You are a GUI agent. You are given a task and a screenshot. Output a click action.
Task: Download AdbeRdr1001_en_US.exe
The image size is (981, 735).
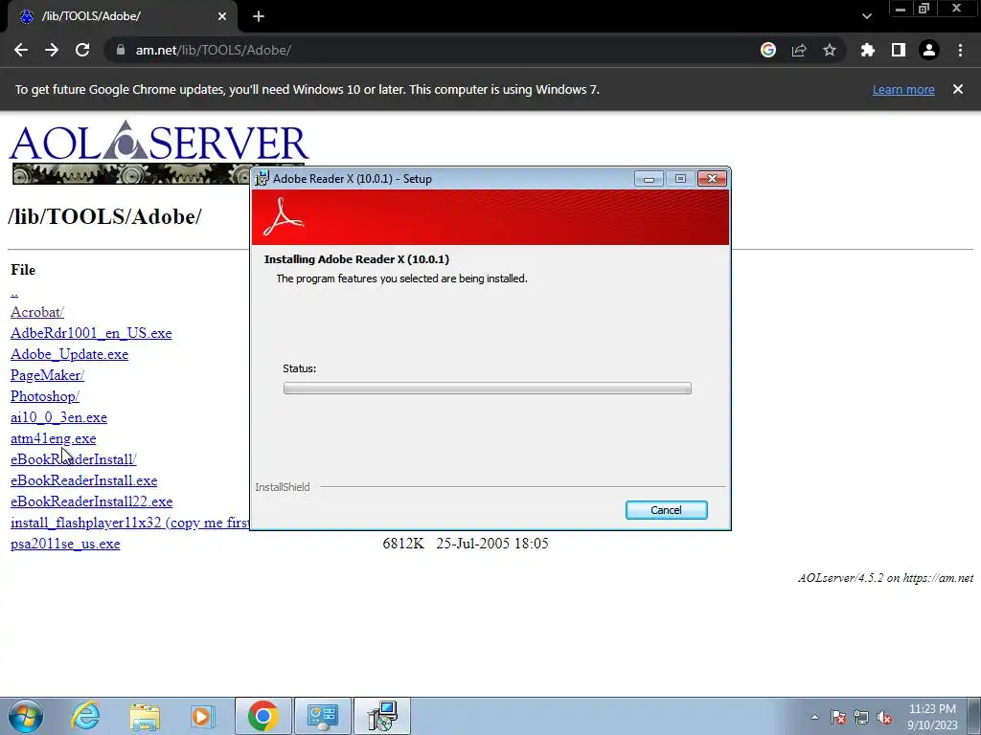click(x=91, y=333)
